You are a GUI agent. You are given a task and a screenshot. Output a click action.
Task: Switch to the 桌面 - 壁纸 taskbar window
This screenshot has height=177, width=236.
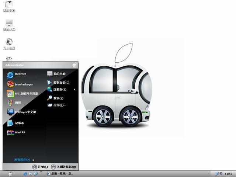pos(60,174)
